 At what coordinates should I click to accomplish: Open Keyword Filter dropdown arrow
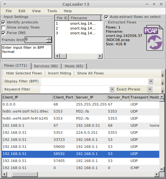coord(112,89)
